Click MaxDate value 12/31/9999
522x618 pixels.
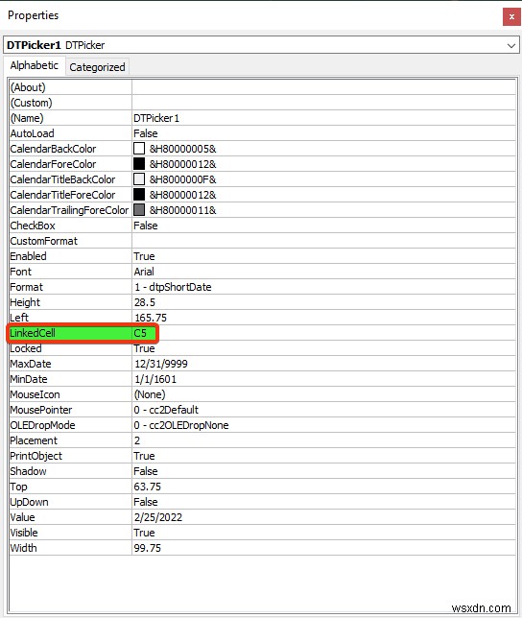click(161, 364)
